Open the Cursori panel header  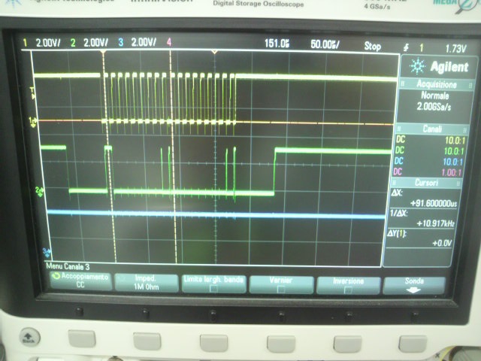(x=426, y=183)
